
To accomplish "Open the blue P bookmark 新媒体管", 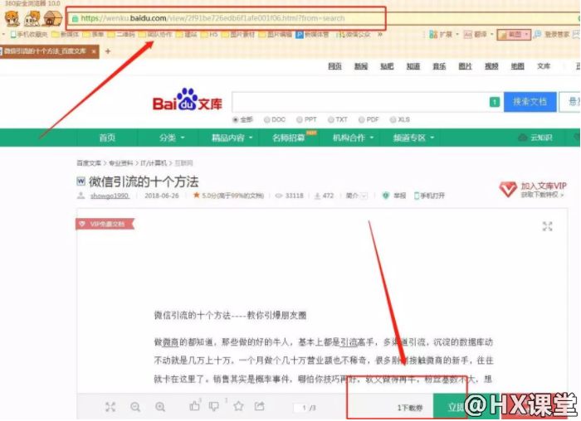I will point(312,35).
